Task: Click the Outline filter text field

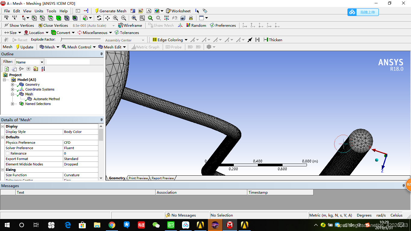Action: coord(68,62)
